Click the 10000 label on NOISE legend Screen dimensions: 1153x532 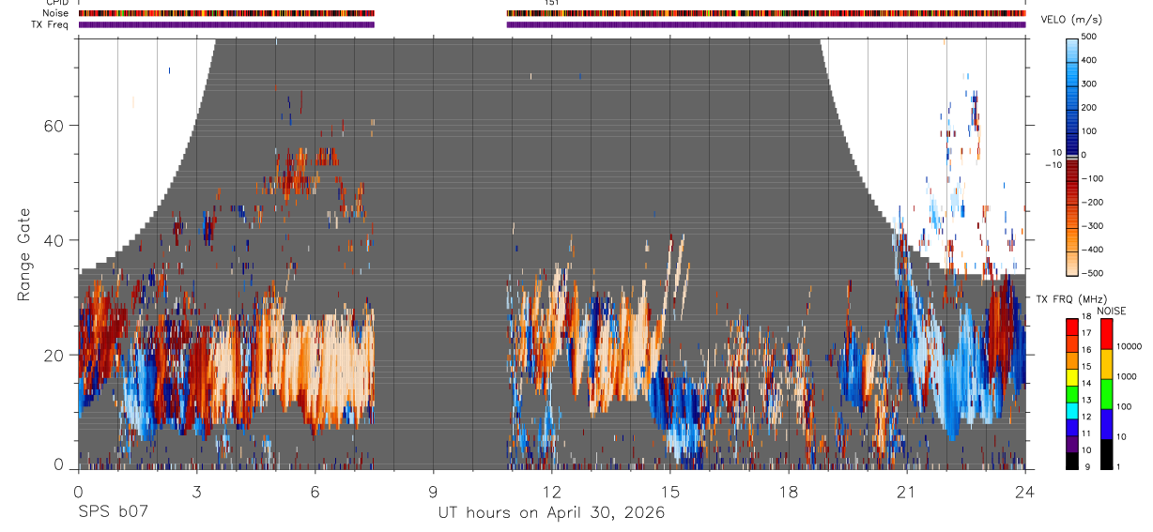1130,347
